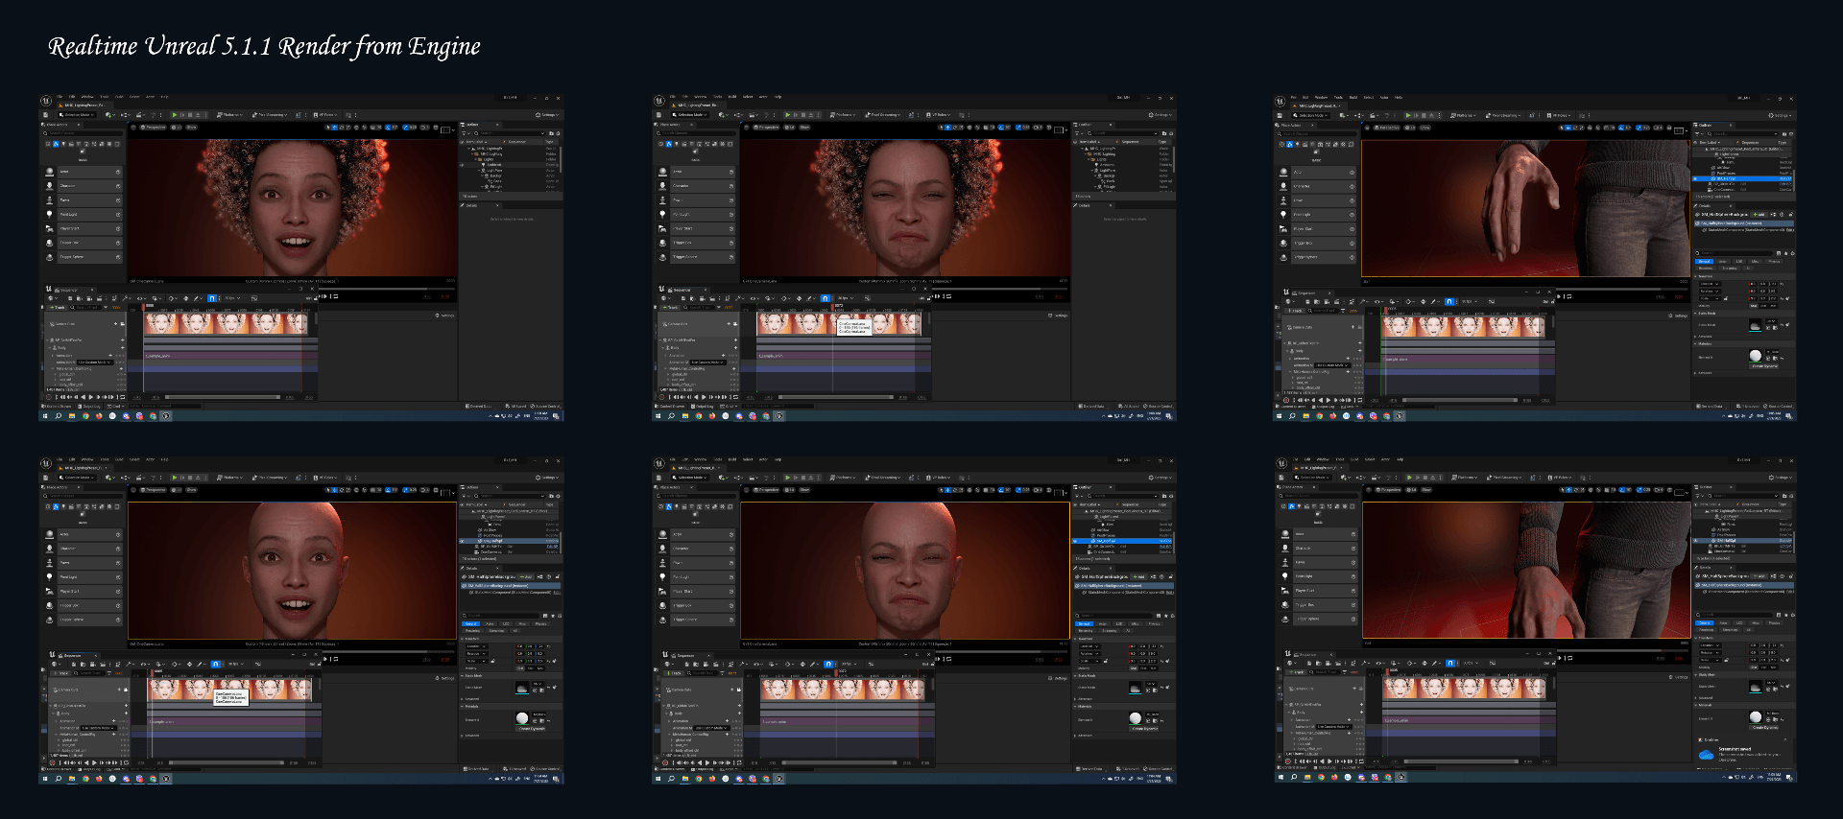Click Create Dynamic button in bald smiling window

pyautogui.click(x=530, y=729)
